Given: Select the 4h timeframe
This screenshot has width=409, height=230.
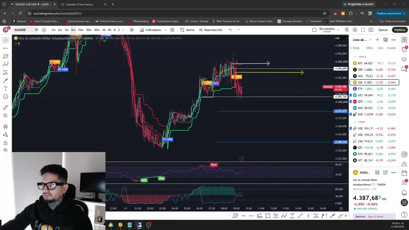Looking at the screenshot, I should tap(110, 30).
